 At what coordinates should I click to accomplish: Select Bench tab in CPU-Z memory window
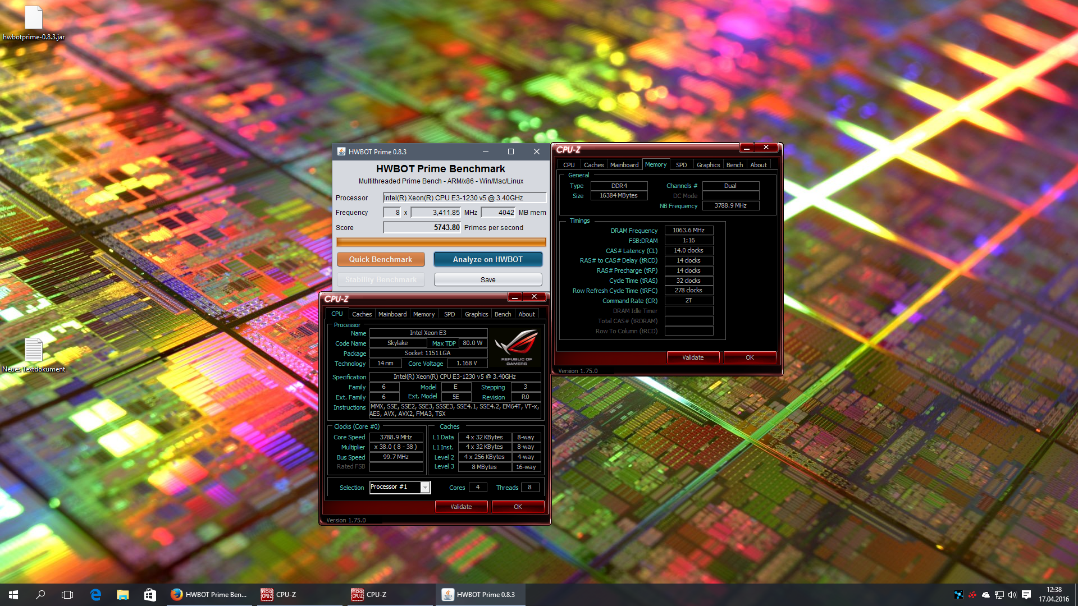tap(734, 165)
